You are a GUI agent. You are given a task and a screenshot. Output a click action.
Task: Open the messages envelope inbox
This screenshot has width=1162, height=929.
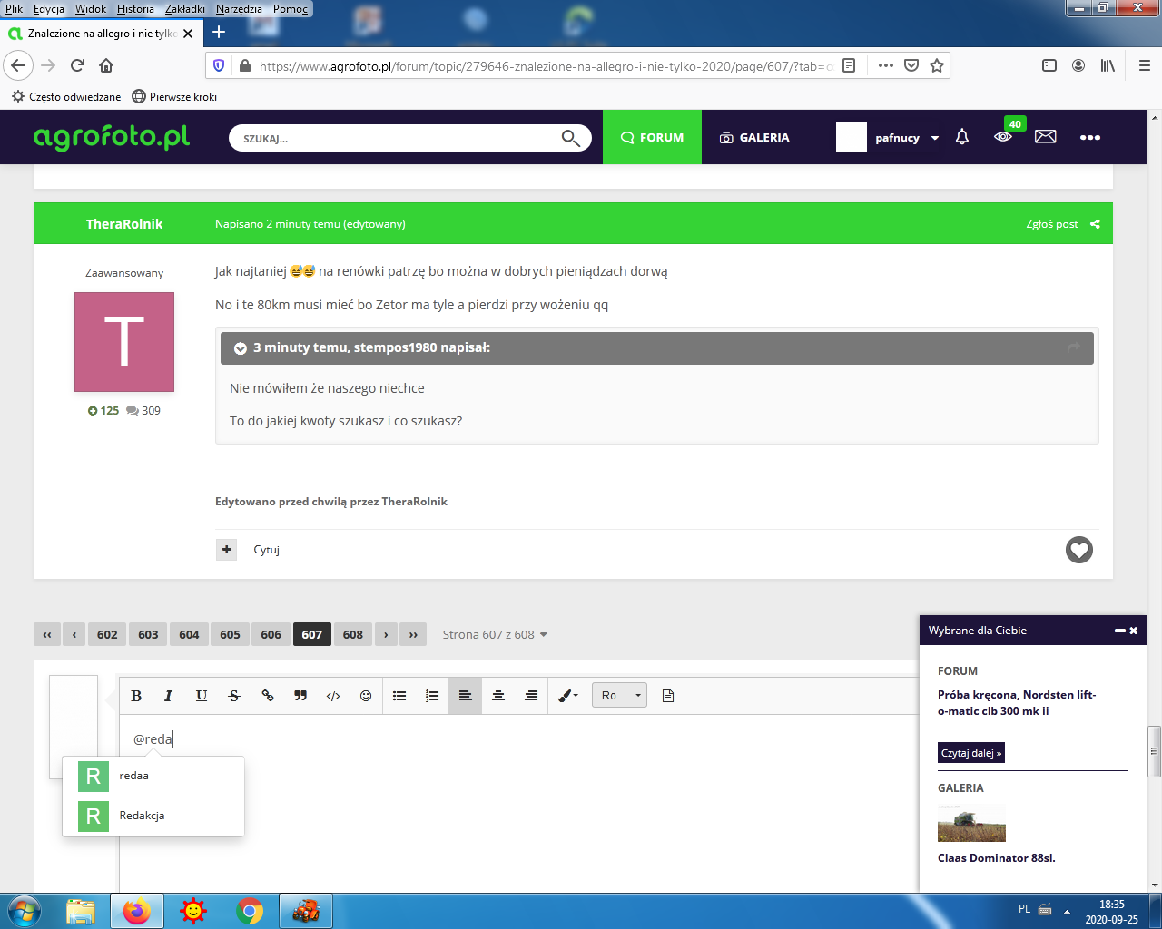tap(1046, 137)
